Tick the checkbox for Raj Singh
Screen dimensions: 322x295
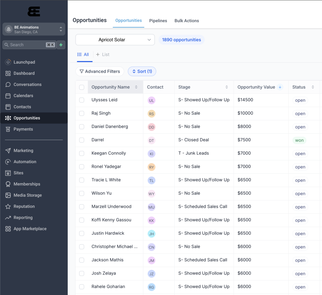click(x=82, y=113)
